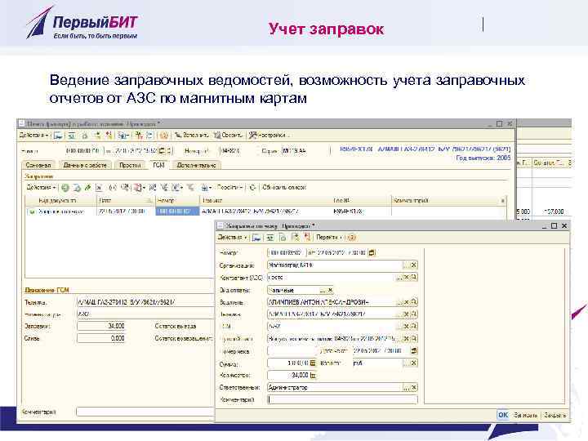Image resolution: width=588 pixels, height=441 pixels.
Task: Switch to the Основная tab
Action: 38,165
